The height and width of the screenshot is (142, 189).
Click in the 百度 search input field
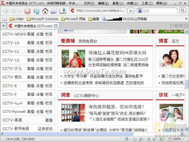tap(159, 11)
